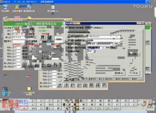Screen dimensions: 156x113
Task: Click the 网关2 field showing 8201
Action: (x=17, y=51)
